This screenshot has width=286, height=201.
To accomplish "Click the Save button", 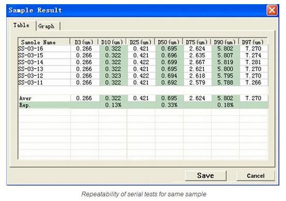I will coord(205,176).
